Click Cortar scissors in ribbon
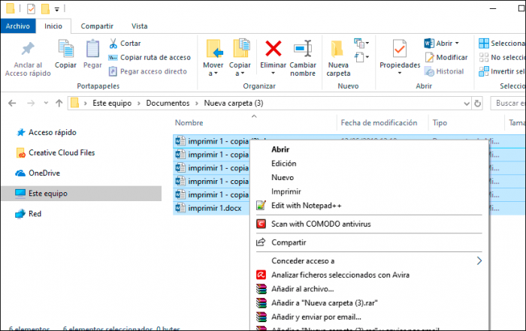The width and height of the screenshot is (526, 331). tap(125, 44)
